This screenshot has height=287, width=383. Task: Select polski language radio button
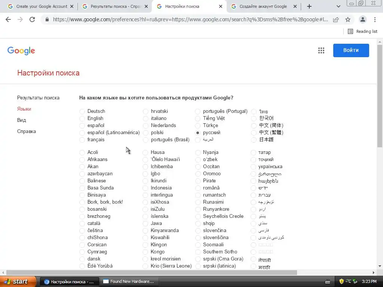[x=145, y=133]
